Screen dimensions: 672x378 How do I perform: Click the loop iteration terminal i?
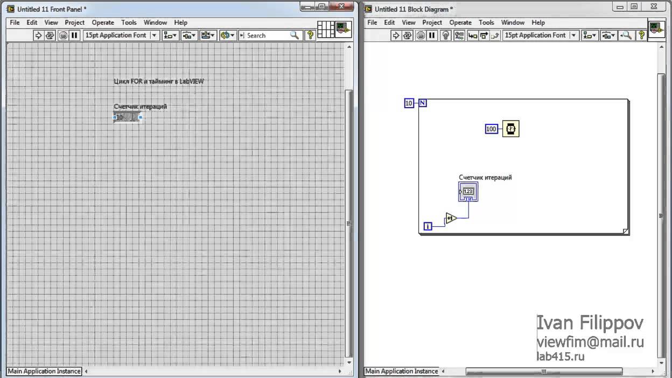[x=428, y=227]
